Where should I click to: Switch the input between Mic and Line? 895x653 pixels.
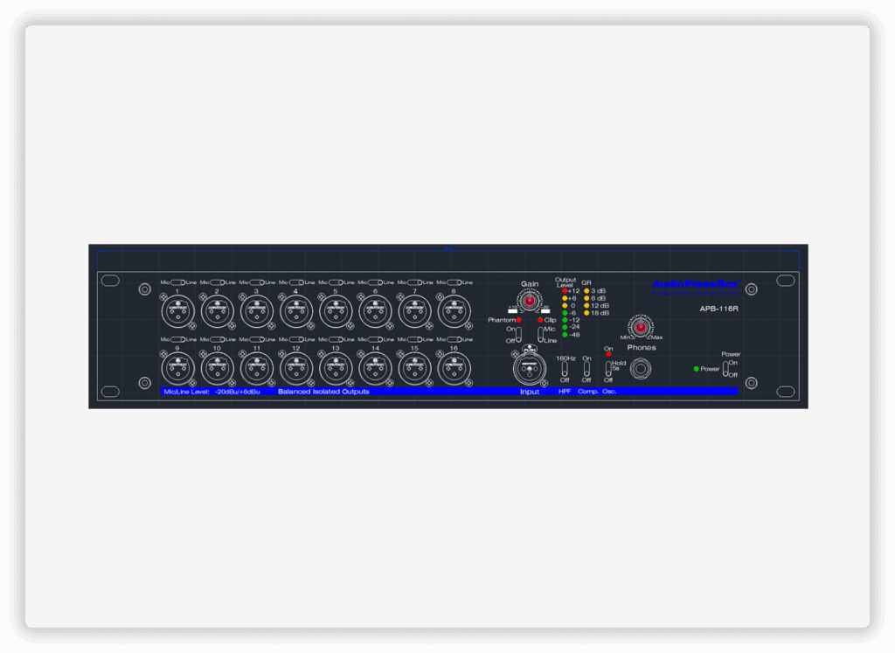click(540, 334)
